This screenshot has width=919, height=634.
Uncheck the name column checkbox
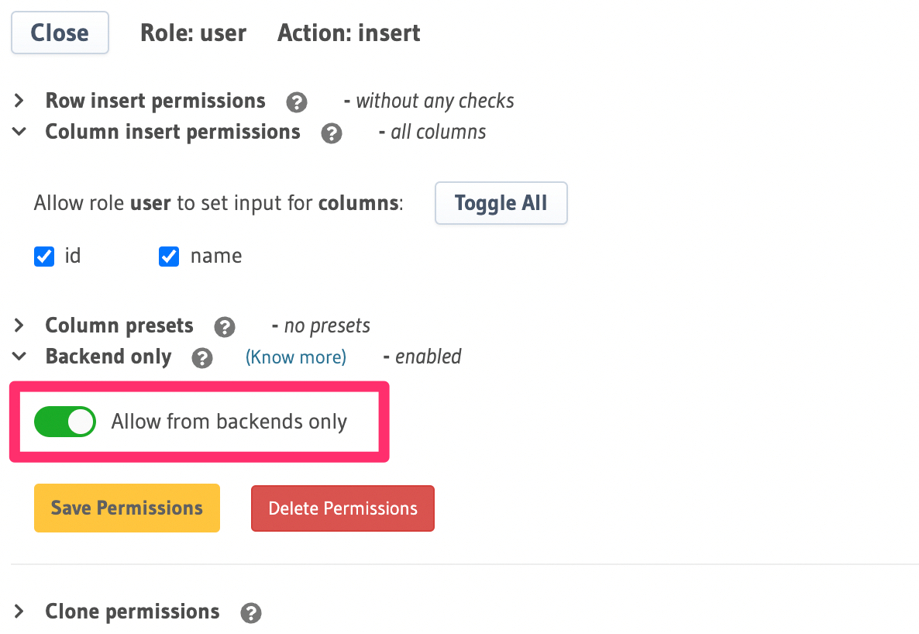click(168, 256)
